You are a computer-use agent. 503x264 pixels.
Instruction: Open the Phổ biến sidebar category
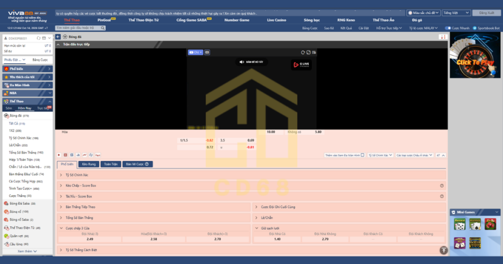28,69
